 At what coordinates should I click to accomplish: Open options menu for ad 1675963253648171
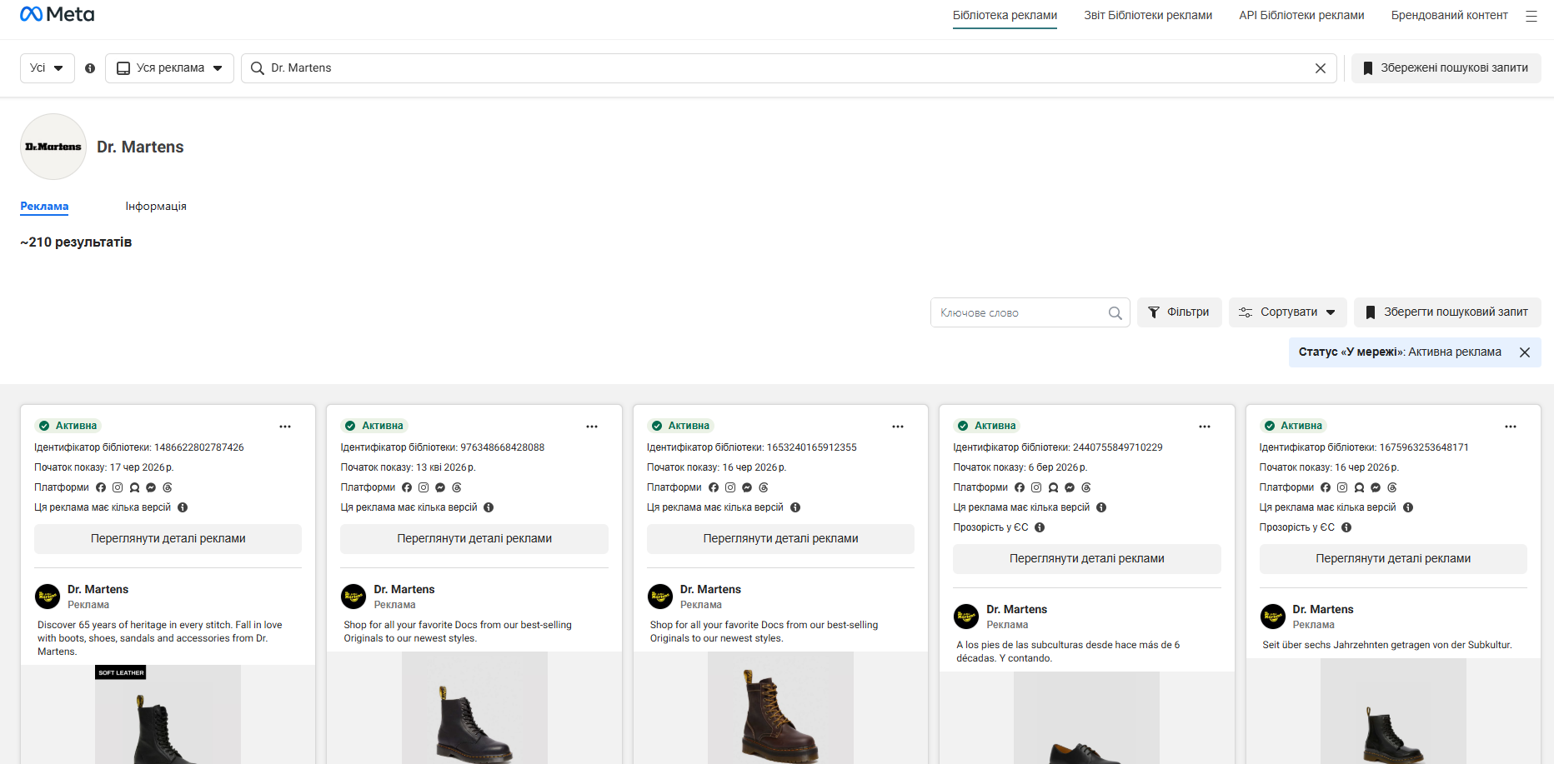click(x=1511, y=427)
